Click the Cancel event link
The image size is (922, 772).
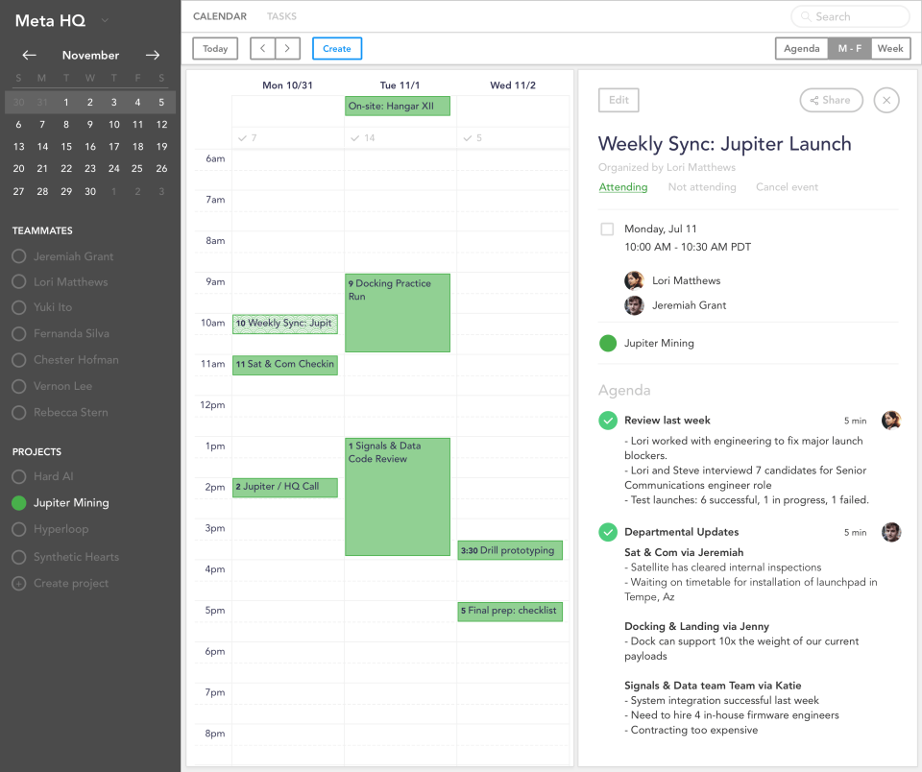coord(787,187)
